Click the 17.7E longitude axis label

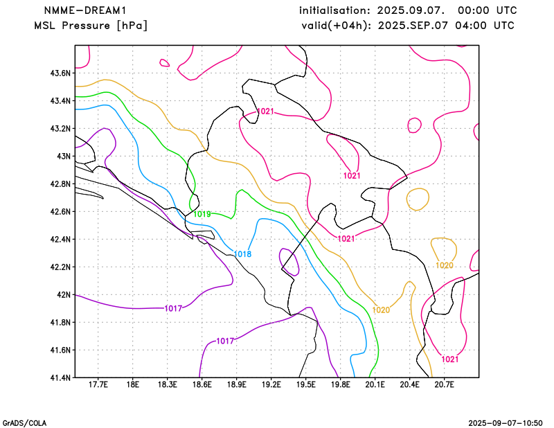click(x=98, y=384)
